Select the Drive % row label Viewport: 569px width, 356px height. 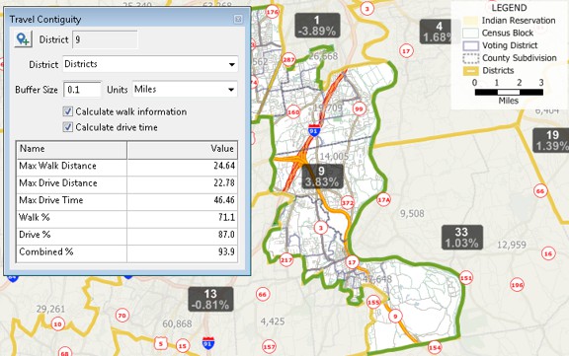pyautogui.click(x=35, y=235)
